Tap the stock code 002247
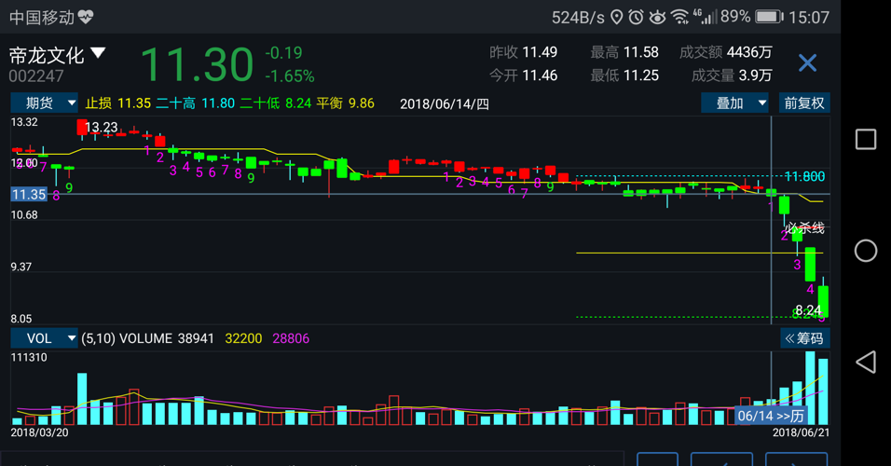This screenshot has width=891, height=466. (35, 75)
